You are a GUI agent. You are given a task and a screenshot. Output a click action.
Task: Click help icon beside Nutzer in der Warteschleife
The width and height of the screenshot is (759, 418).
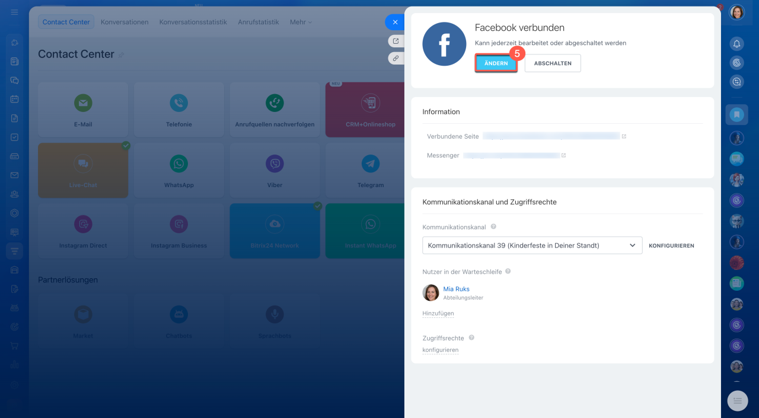click(x=508, y=272)
